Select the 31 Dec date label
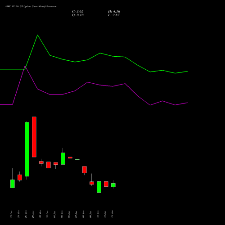Screen dimensions: 225x225 coord(47,214)
